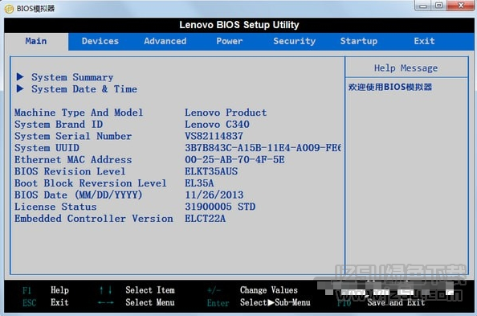Select the Exit tab
Image resolution: width=477 pixels, height=316 pixels.
click(x=424, y=41)
